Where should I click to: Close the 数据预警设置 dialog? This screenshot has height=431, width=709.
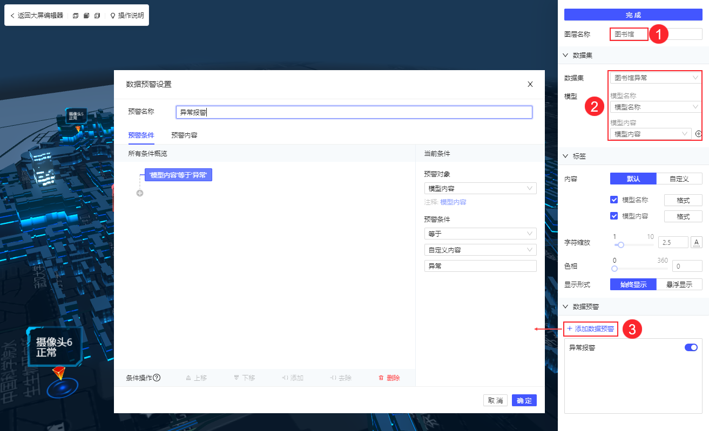530,84
